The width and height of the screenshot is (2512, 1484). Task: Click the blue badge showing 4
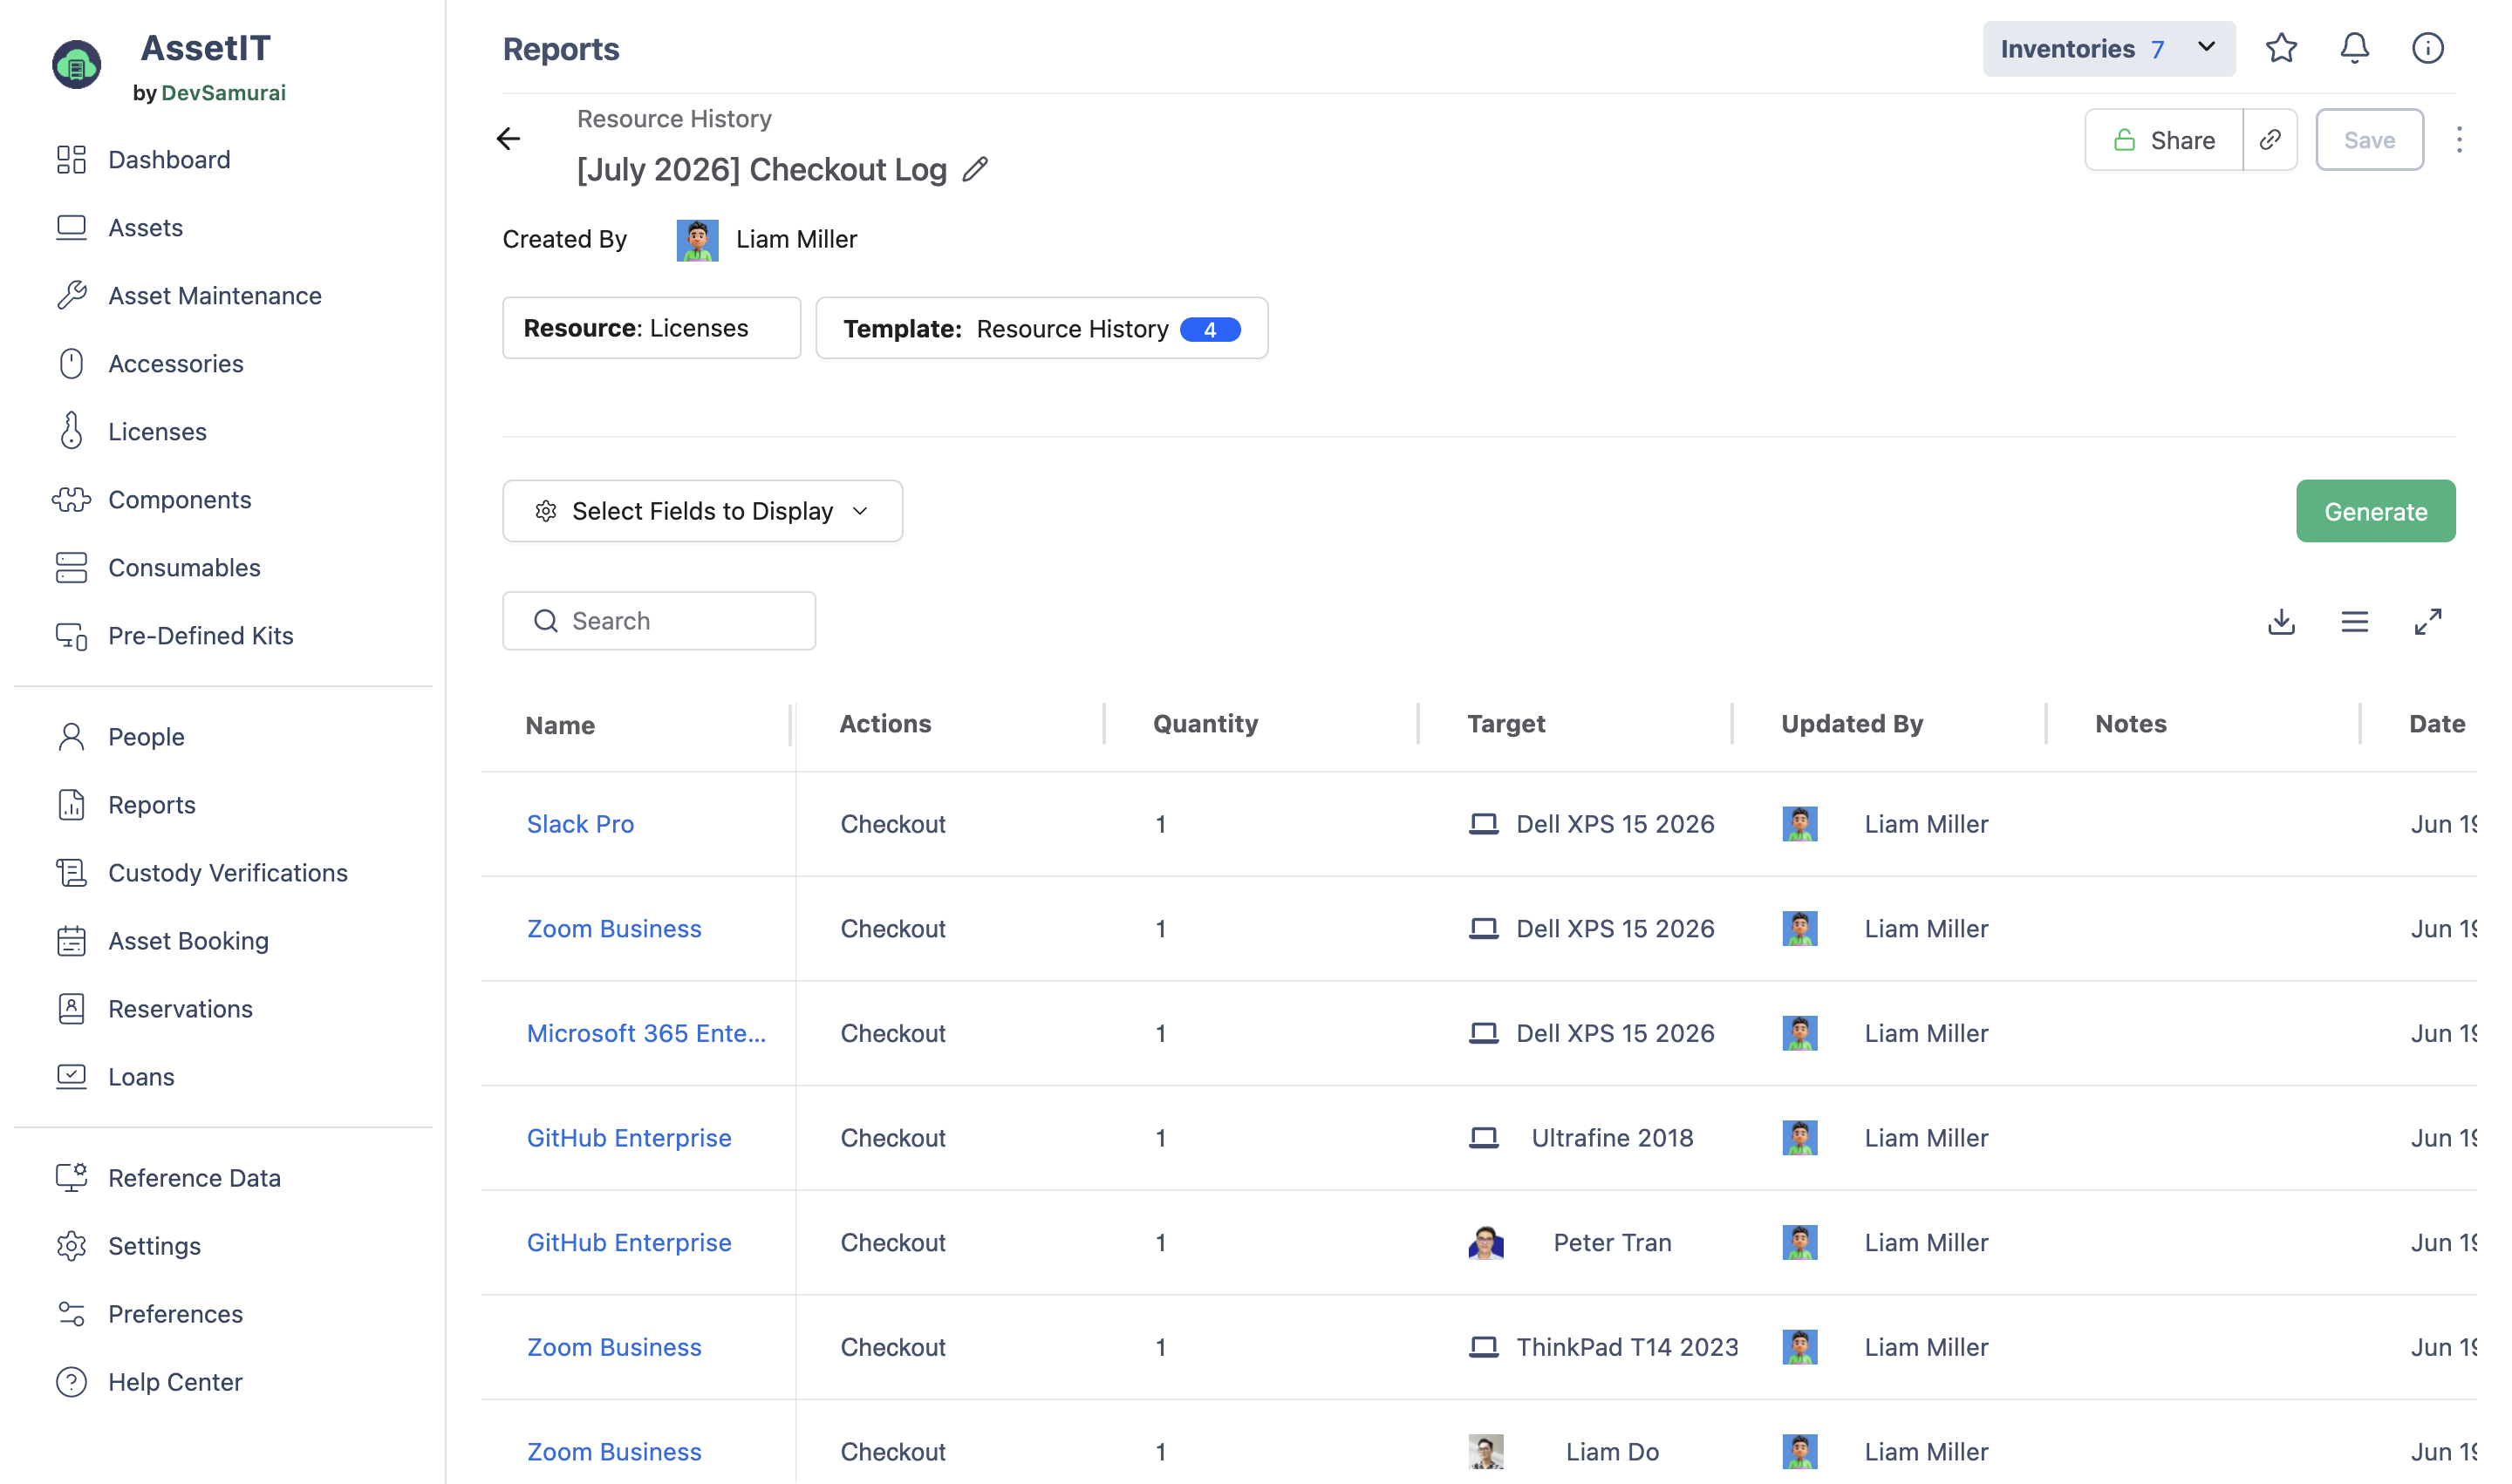point(1210,329)
